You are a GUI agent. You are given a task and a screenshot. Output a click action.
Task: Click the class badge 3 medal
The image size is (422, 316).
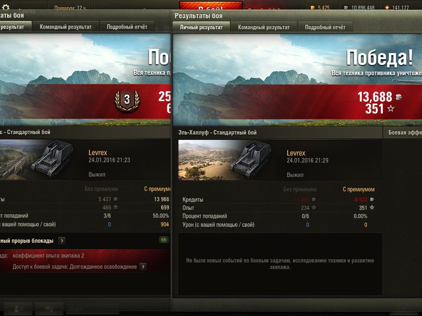click(x=127, y=100)
